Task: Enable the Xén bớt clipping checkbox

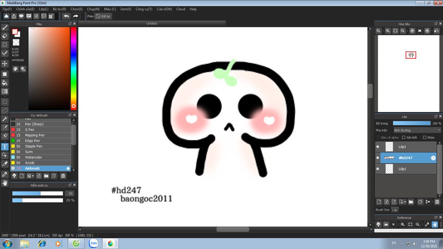Action: (404, 137)
